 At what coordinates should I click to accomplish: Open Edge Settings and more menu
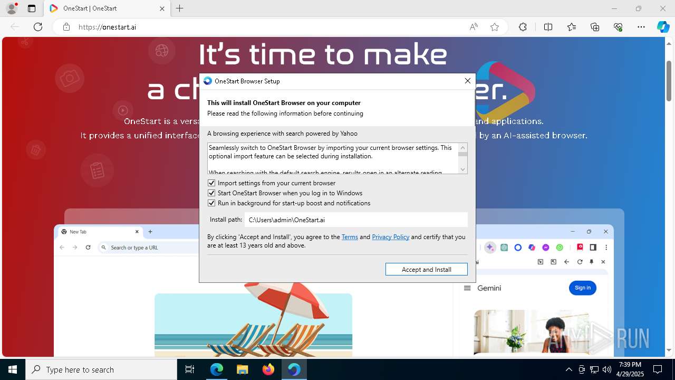coord(641,27)
